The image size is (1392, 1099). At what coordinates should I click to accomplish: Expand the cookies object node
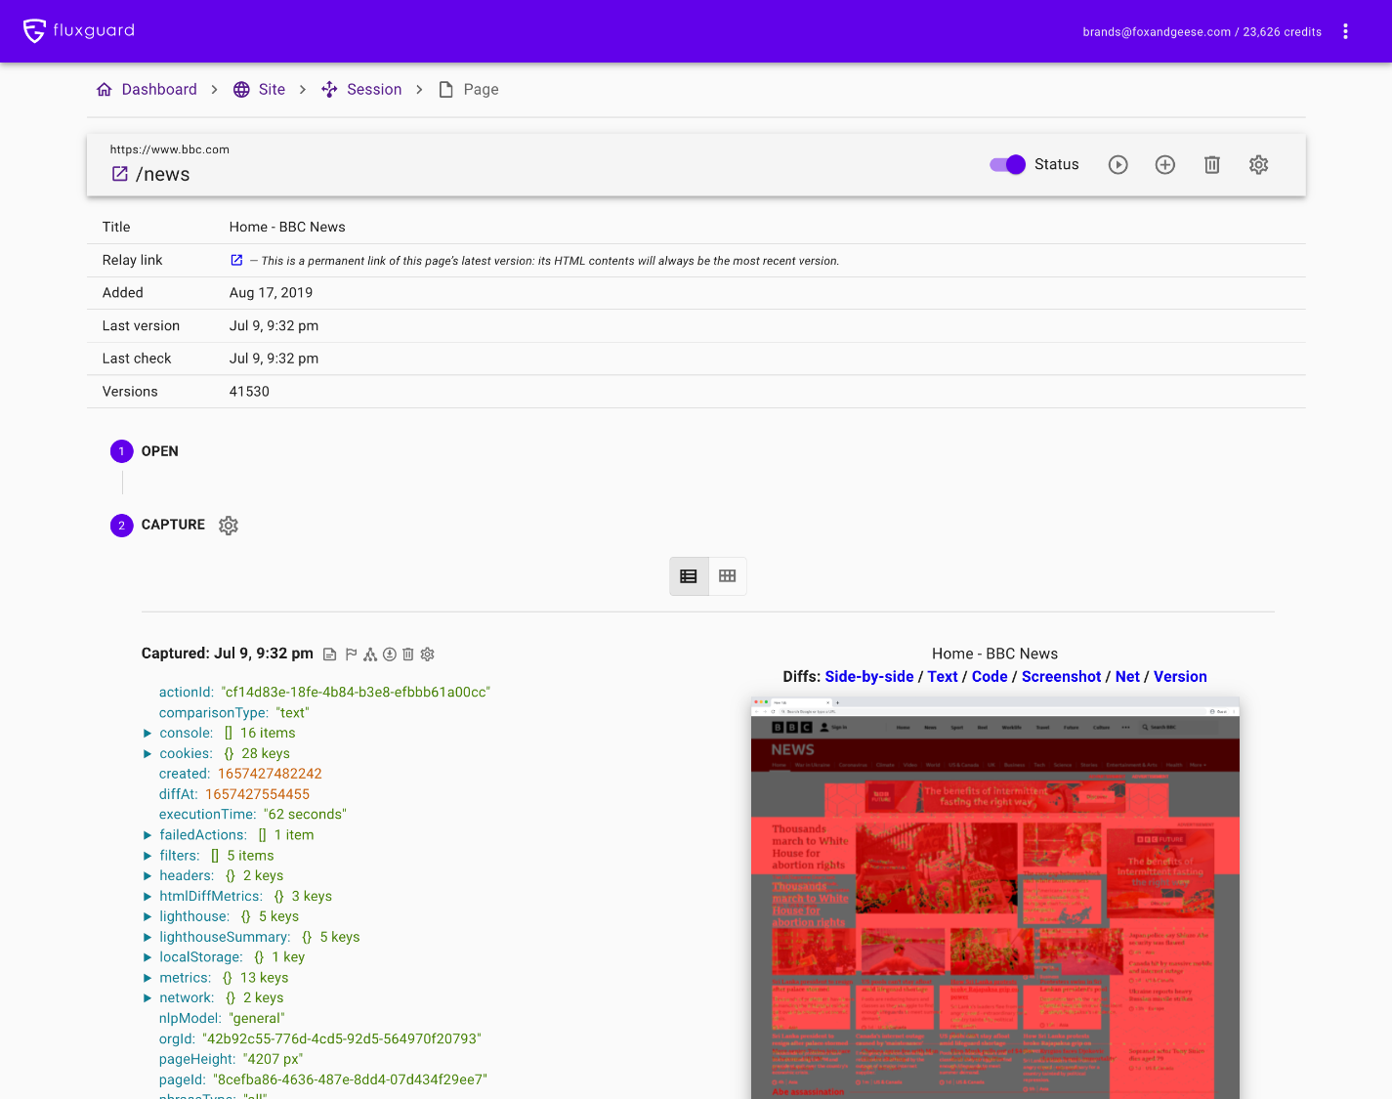pos(148,753)
